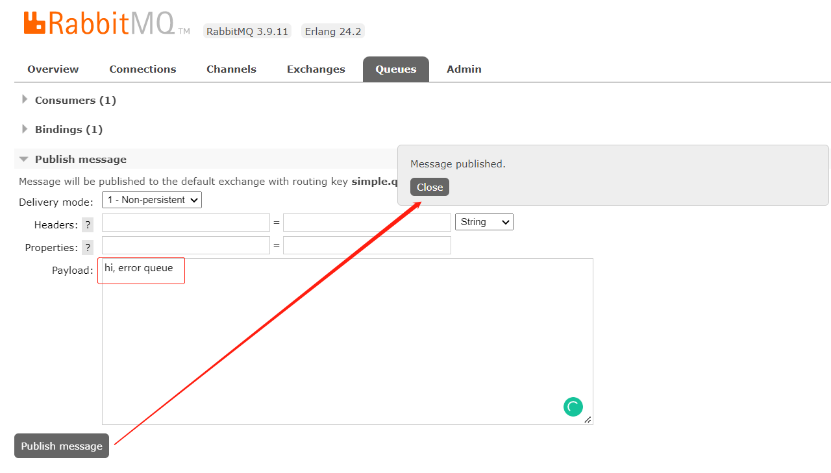Click the Publish message button
The image size is (831, 473).
[62, 446]
